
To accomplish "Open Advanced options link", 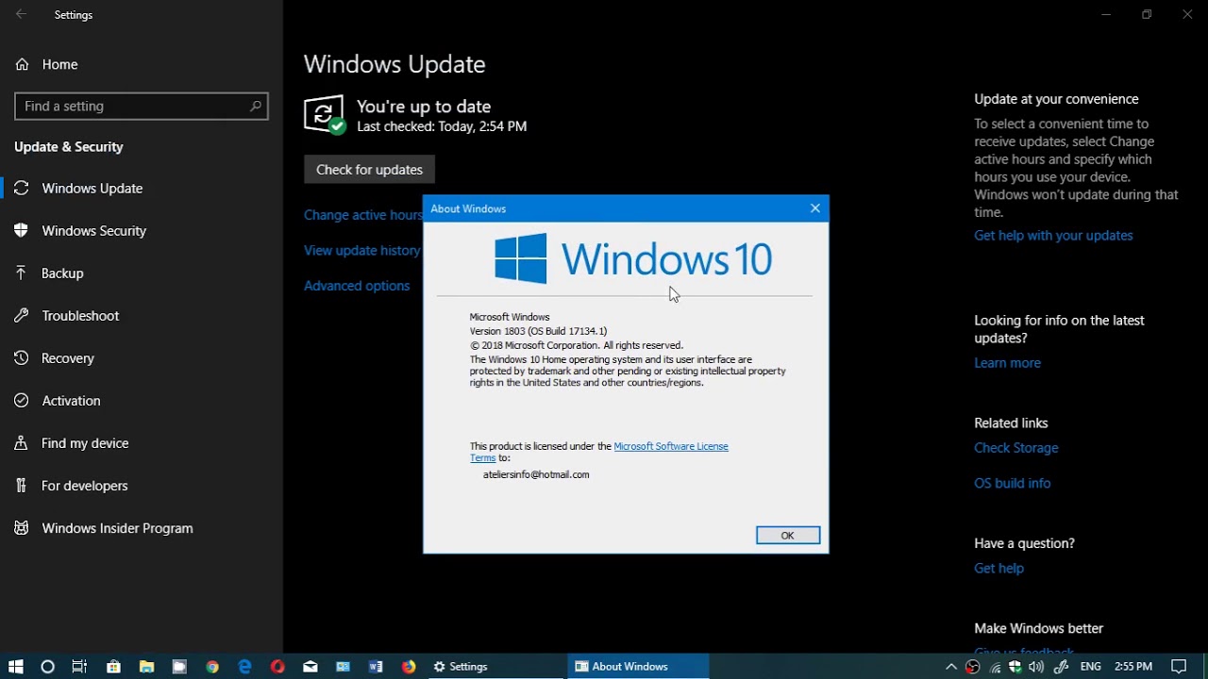I will click(357, 286).
